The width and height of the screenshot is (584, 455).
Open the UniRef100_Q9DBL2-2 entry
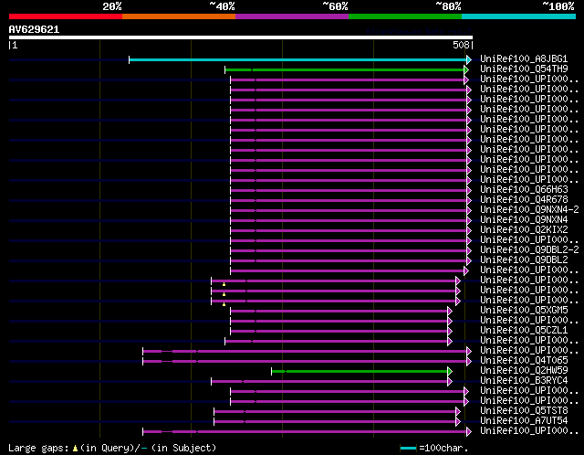point(529,249)
